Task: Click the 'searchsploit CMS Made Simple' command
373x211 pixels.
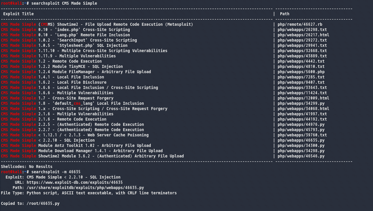Action: pyautogui.click(x=64, y=3)
